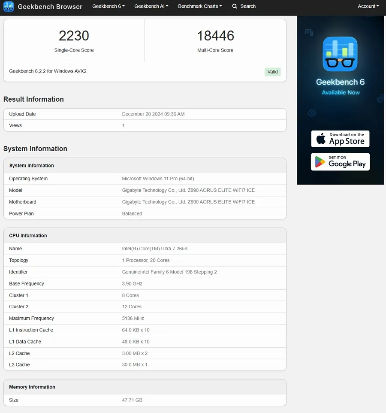Click the L1 Instruction Cache label

[31, 330]
